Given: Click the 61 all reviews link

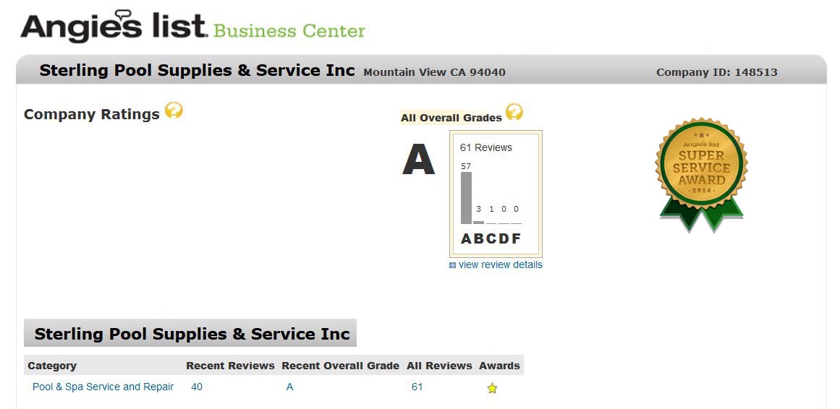Looking at the screenshot, I should 417,387.
